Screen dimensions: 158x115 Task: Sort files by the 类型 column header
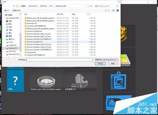pyautogui.click(x=74, y=14)
